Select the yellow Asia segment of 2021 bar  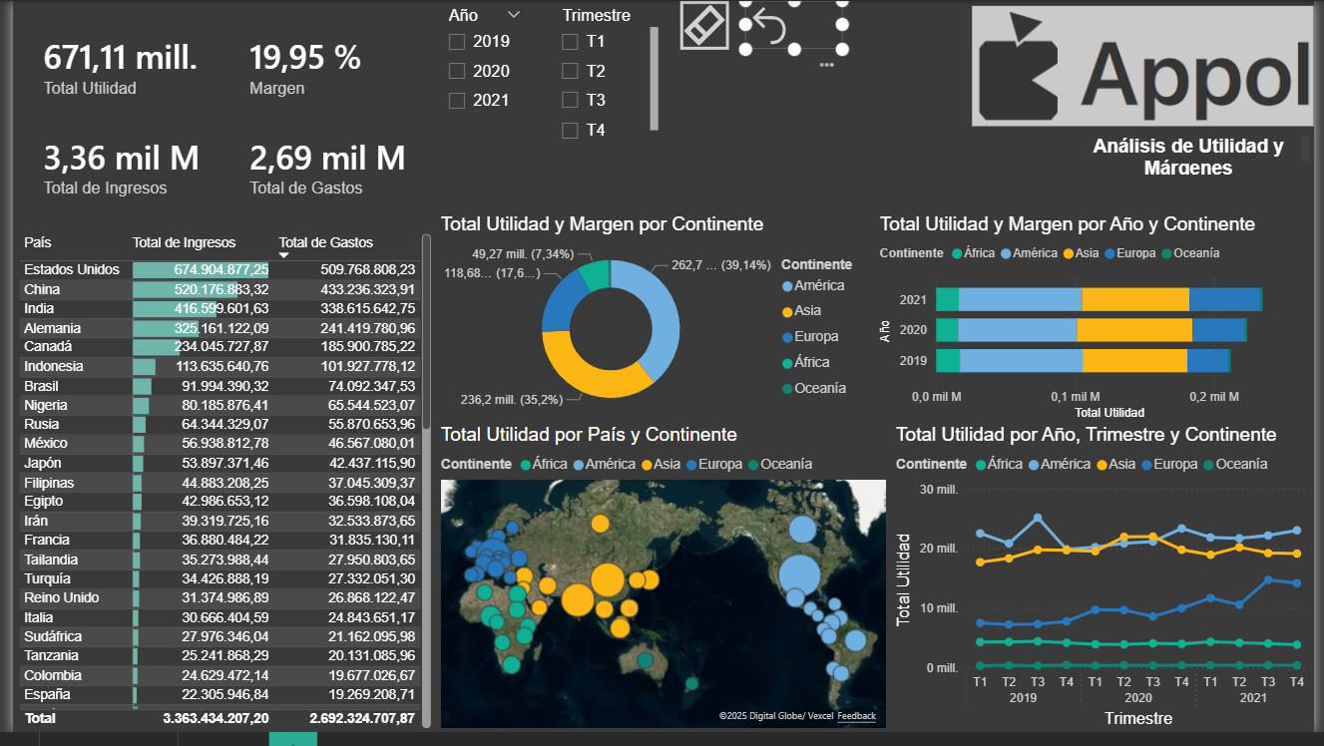[x=1134, y=299]
